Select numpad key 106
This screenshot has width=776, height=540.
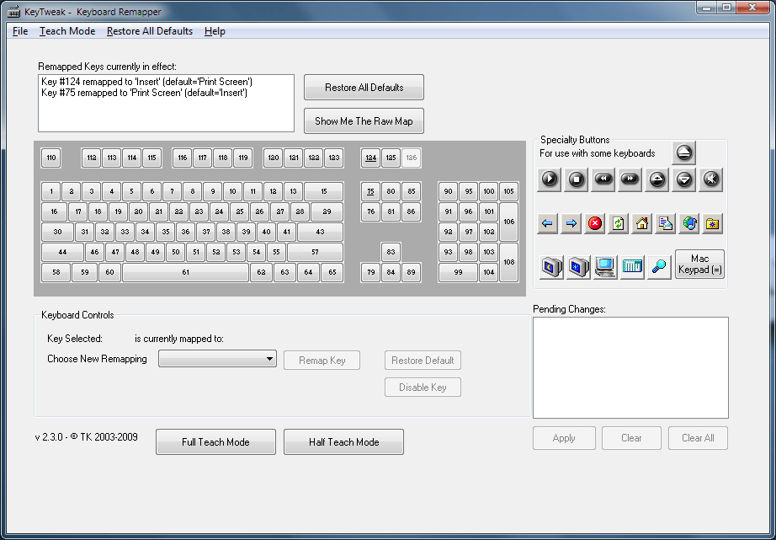[x=508, y=222]
